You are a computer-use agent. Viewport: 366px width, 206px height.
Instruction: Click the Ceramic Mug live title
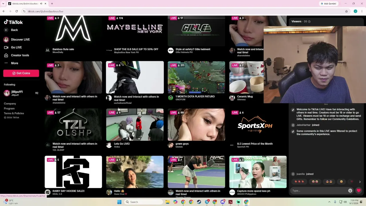pyautogui.click(x=245, y=97)
